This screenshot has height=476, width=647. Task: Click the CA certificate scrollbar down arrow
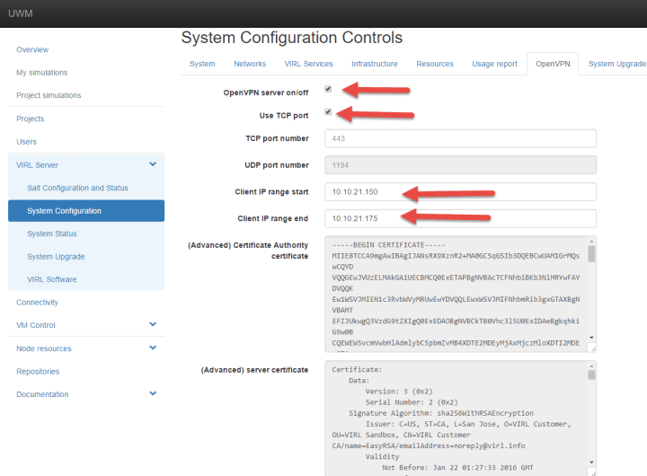coord(591,338)
